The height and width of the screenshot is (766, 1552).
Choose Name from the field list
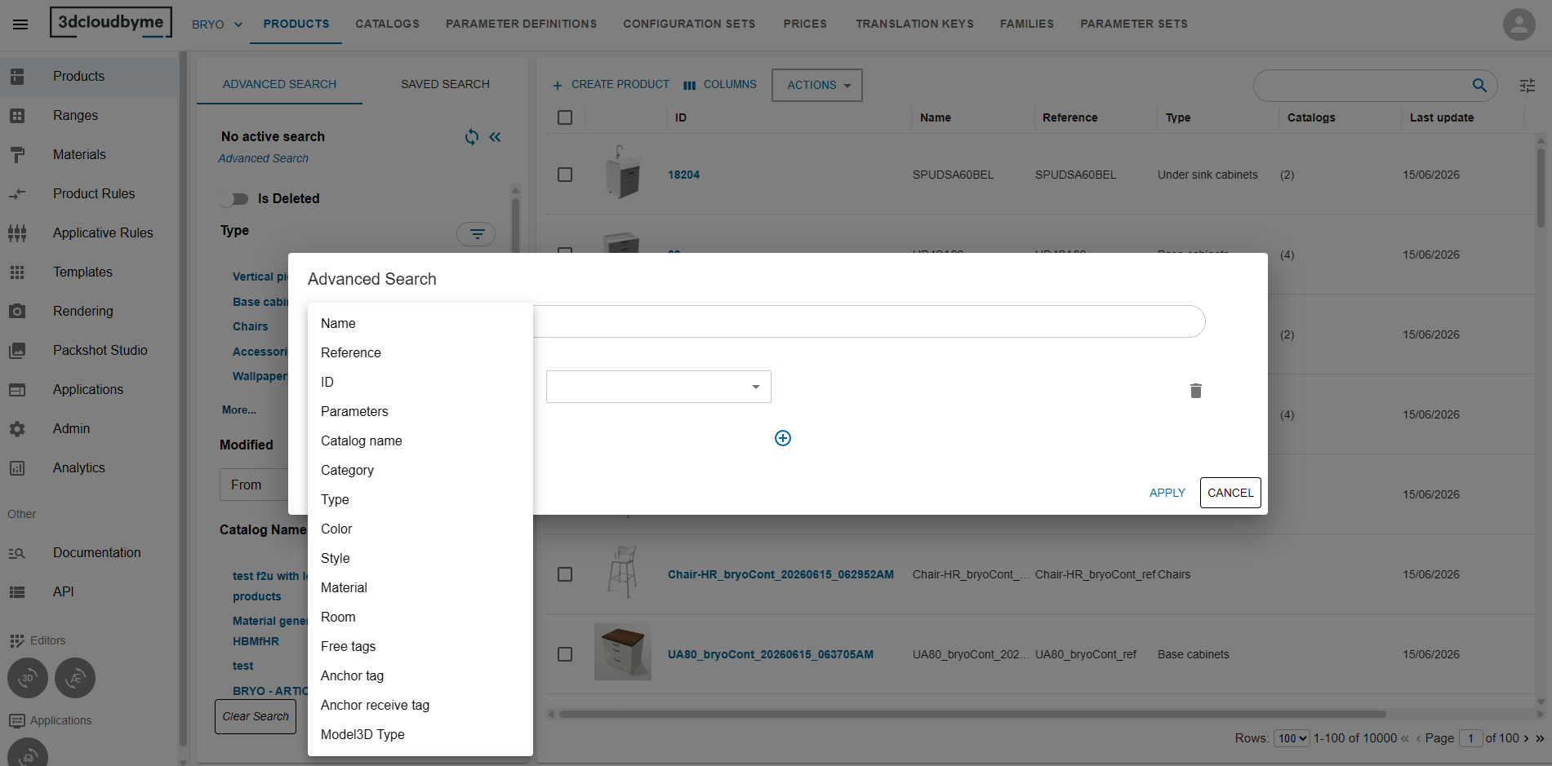(x=420, y=324)
